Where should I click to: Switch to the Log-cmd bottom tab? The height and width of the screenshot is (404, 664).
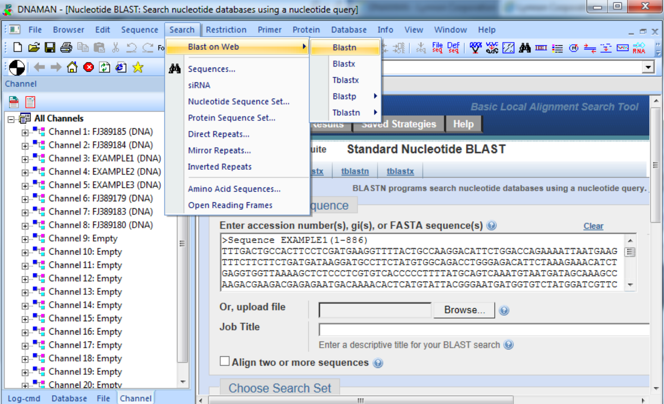click(24, 398)
